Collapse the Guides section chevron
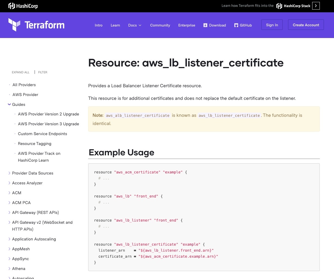 pyautogui.click(x=9, y=104)
